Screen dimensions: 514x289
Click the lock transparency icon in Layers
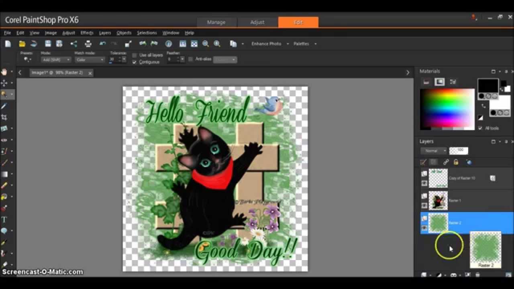coord(456,162)
